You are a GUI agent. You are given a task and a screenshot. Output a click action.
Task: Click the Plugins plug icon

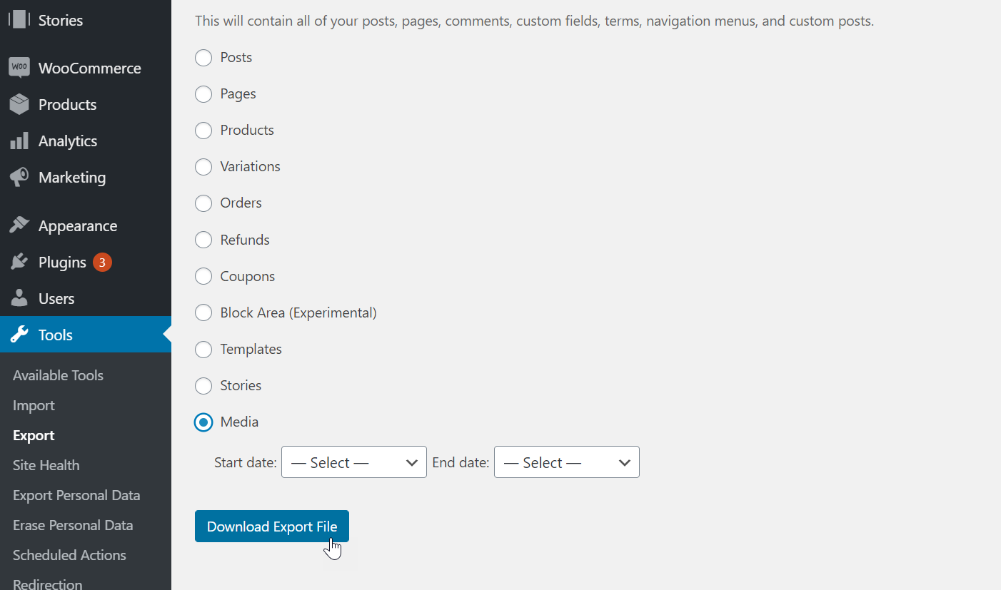[x=19, y=262]
